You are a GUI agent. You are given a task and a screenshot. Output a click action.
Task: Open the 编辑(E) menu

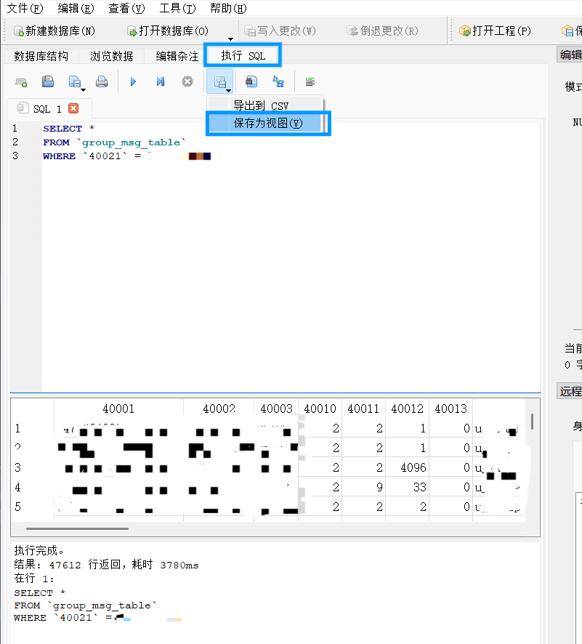coord(76,8)
